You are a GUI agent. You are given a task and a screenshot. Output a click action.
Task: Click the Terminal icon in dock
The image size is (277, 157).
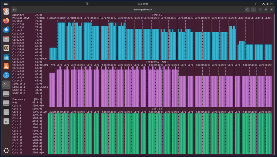tap(6, 85)
